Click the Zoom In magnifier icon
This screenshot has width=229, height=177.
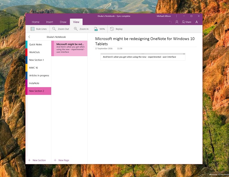(x=76, y=29)
